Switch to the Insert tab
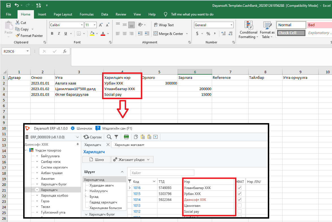The image size is (332, 222). 42,14
